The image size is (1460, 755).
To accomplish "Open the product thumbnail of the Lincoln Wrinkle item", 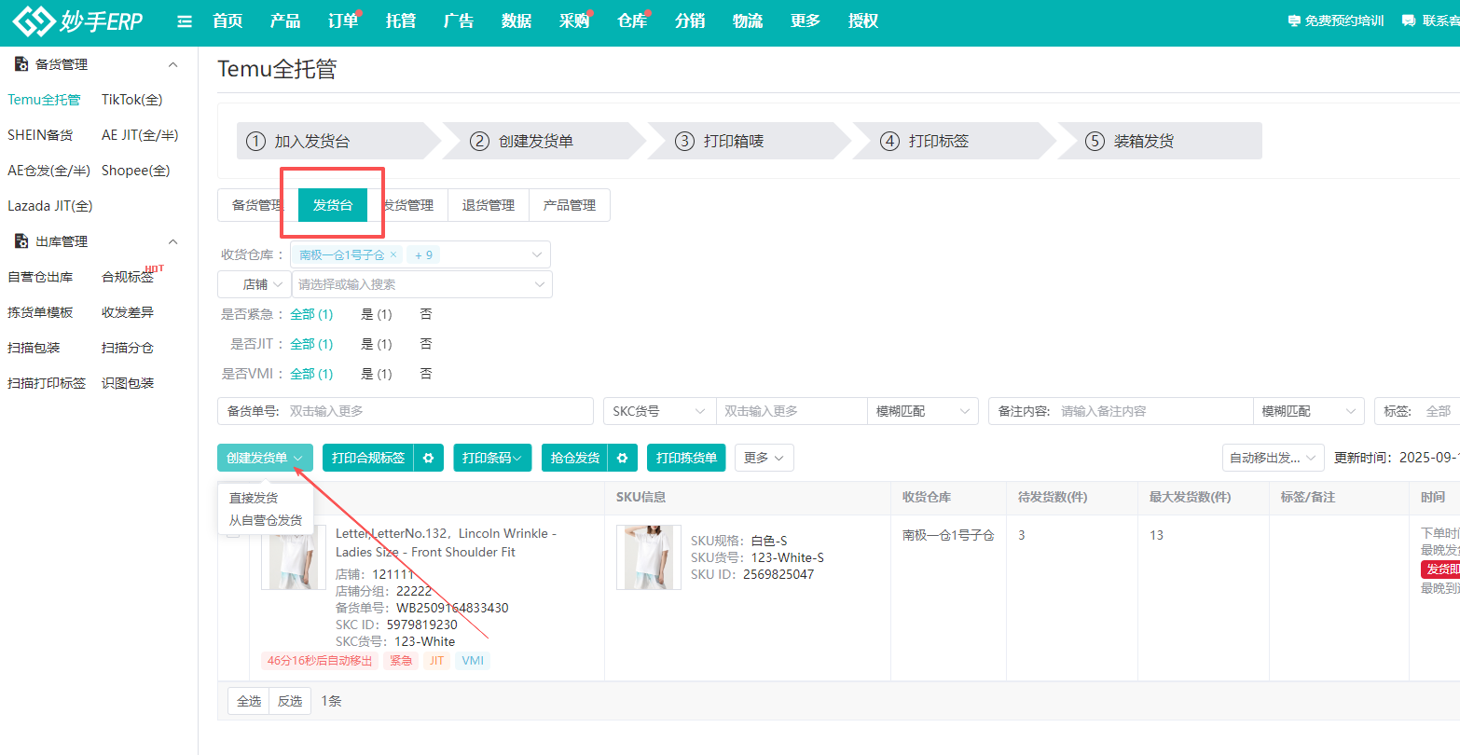I will point(294,556).
